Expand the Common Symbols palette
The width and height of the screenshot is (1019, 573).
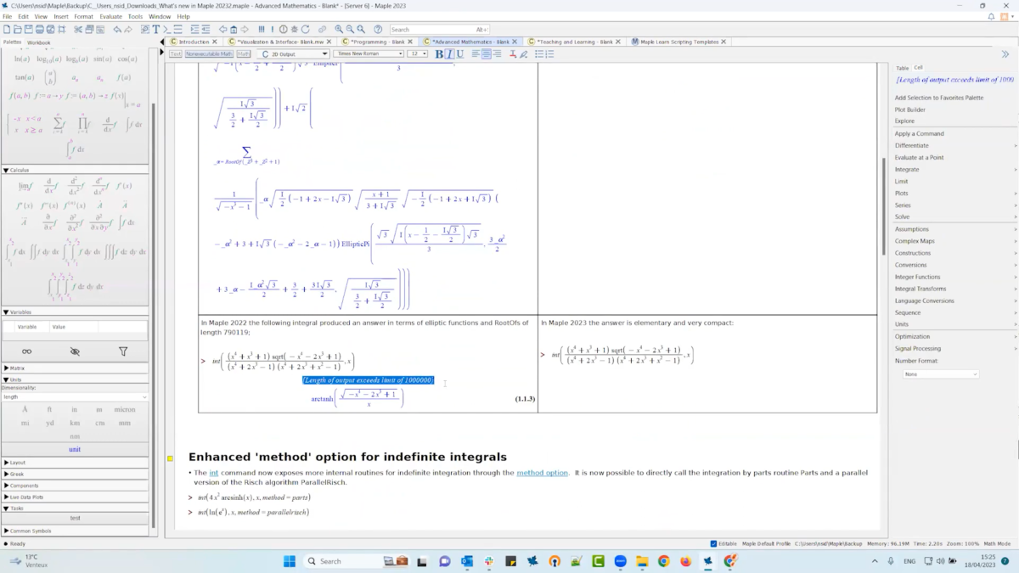click(6, 531)
